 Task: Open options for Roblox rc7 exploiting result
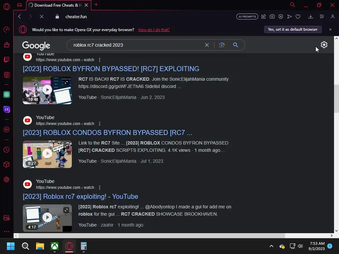click(x=99, y=188)
